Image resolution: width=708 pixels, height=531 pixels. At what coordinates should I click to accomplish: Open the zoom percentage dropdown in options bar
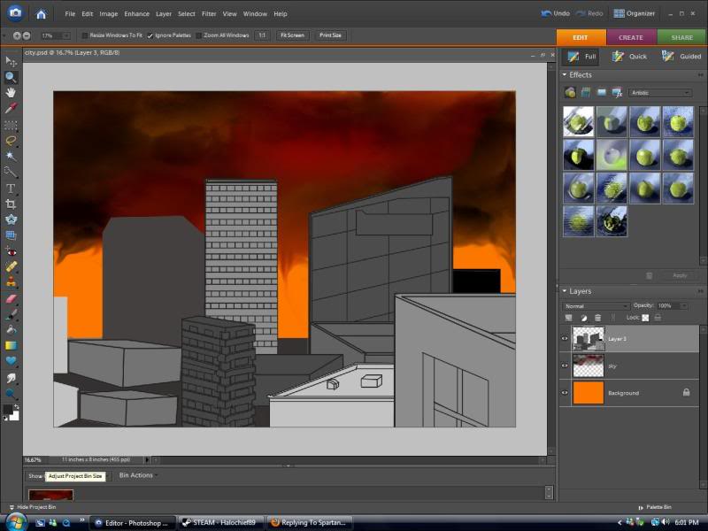click(66, 35)
